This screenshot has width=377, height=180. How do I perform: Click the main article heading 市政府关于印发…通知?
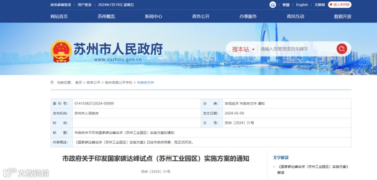tap(156, 159)
